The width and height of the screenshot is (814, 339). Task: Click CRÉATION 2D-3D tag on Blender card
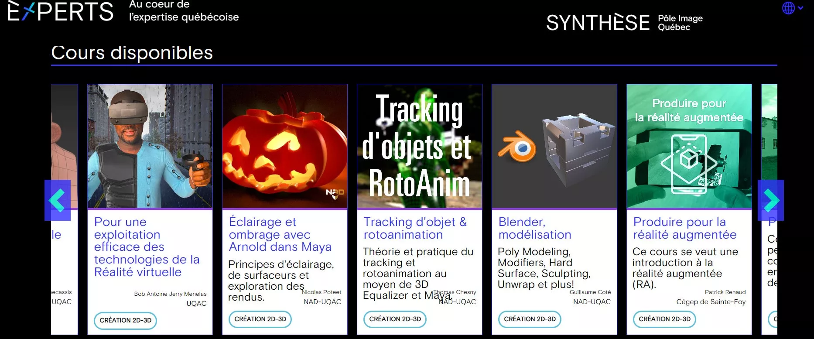point(530,319)
